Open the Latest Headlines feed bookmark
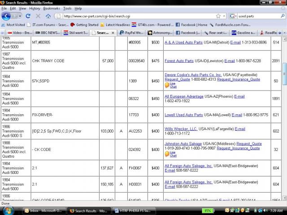Image resolution: width=287 pixels, height=215 pixels. point(115,25)
